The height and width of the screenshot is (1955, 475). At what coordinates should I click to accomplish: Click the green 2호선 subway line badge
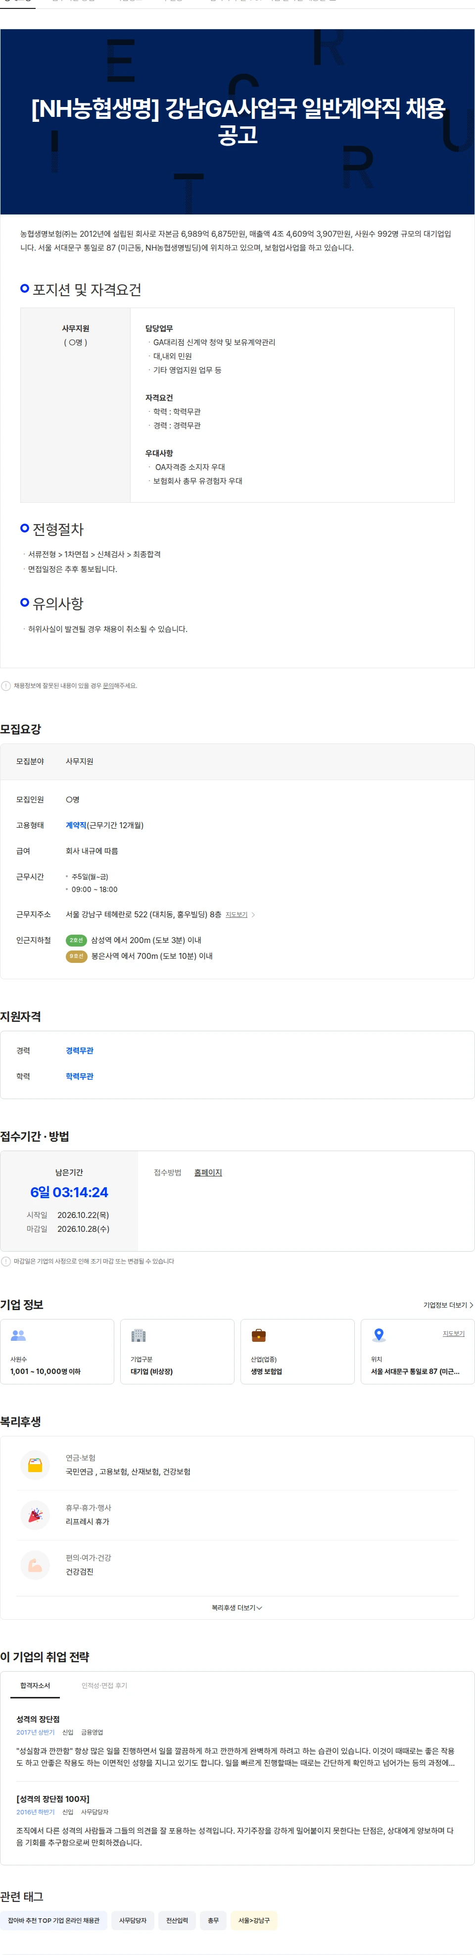coord(77,940)
